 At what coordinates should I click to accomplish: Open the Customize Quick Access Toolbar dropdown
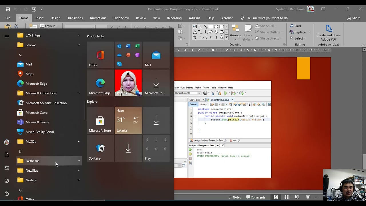pos(41,9)
